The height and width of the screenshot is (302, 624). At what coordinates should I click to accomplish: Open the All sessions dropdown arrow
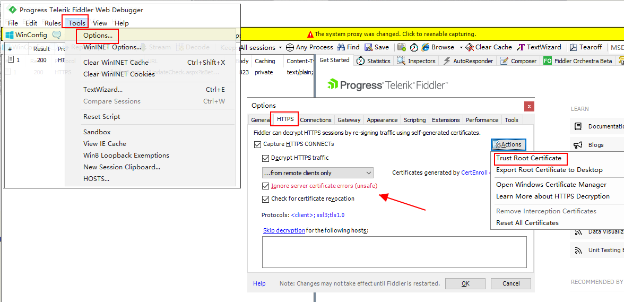(280, 48)
